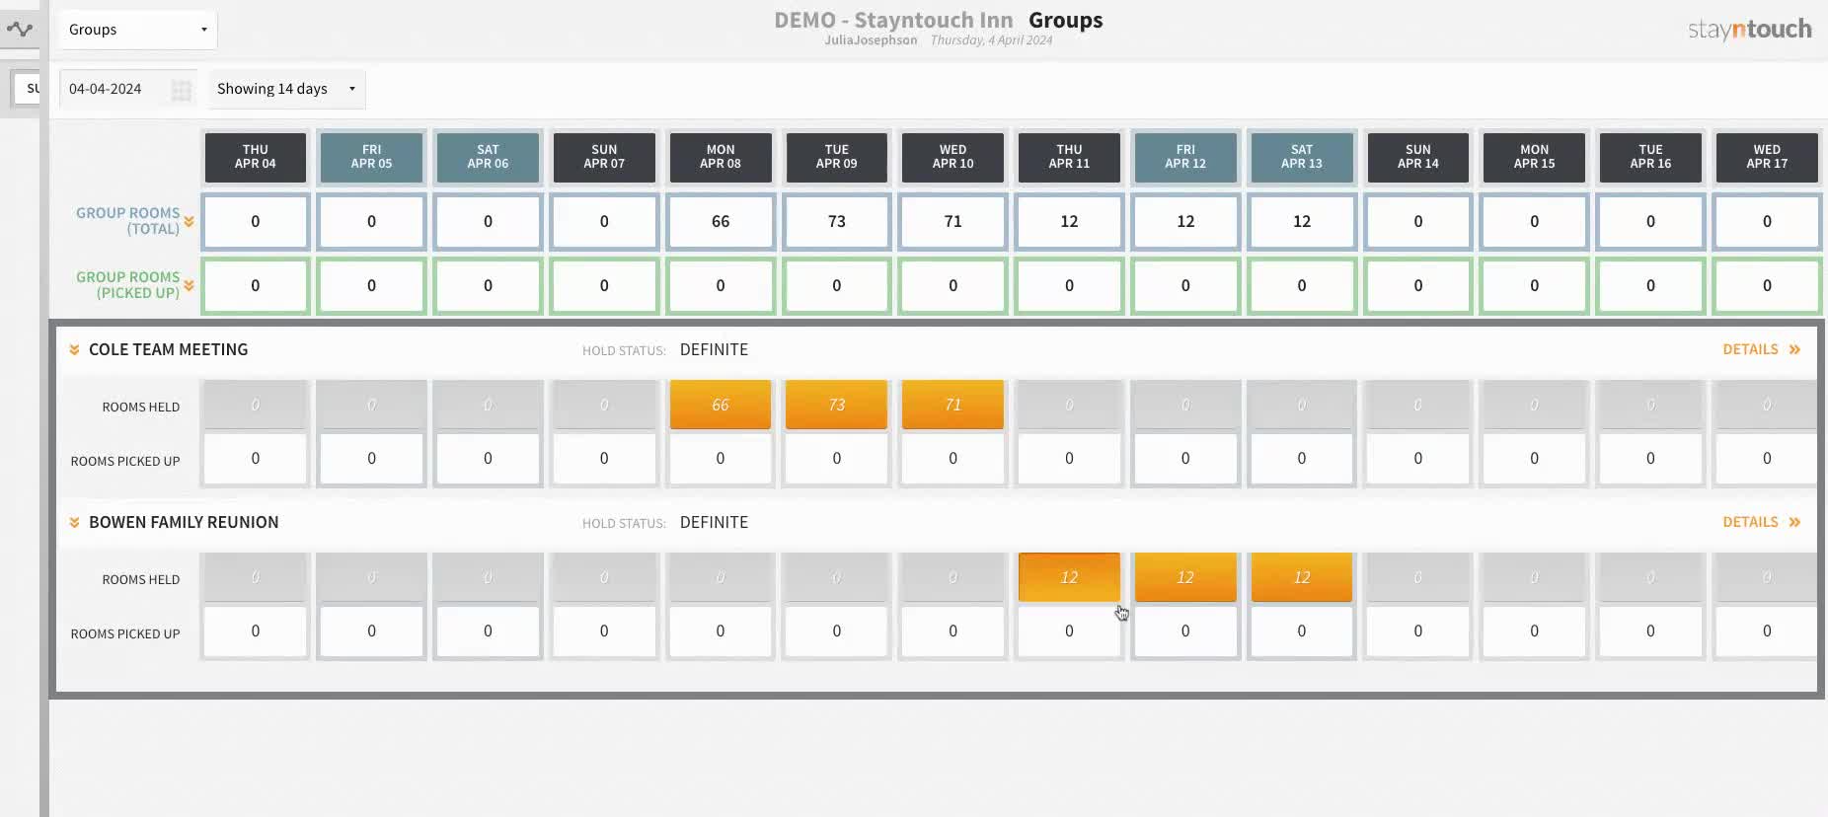Click group rooms total 12 for Apr 11
The width and height of the screenshot is (1828, 817).
pos(1069,221)
